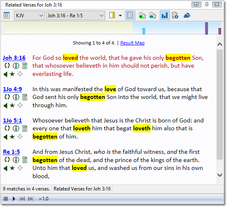The image size is (227, 207).
Task: Click the speaker audio icon for 1Jo 5:1
Action: pyautogui.click(x=5, y=137)
